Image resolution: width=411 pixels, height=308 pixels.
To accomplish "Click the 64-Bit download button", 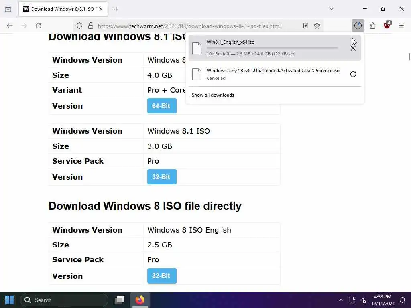I will (162, 106).
